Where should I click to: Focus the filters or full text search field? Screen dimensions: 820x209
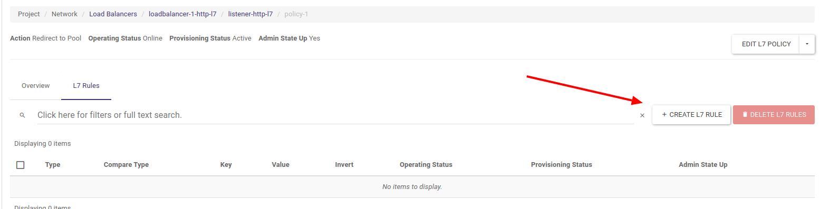(x=335, y=115)
